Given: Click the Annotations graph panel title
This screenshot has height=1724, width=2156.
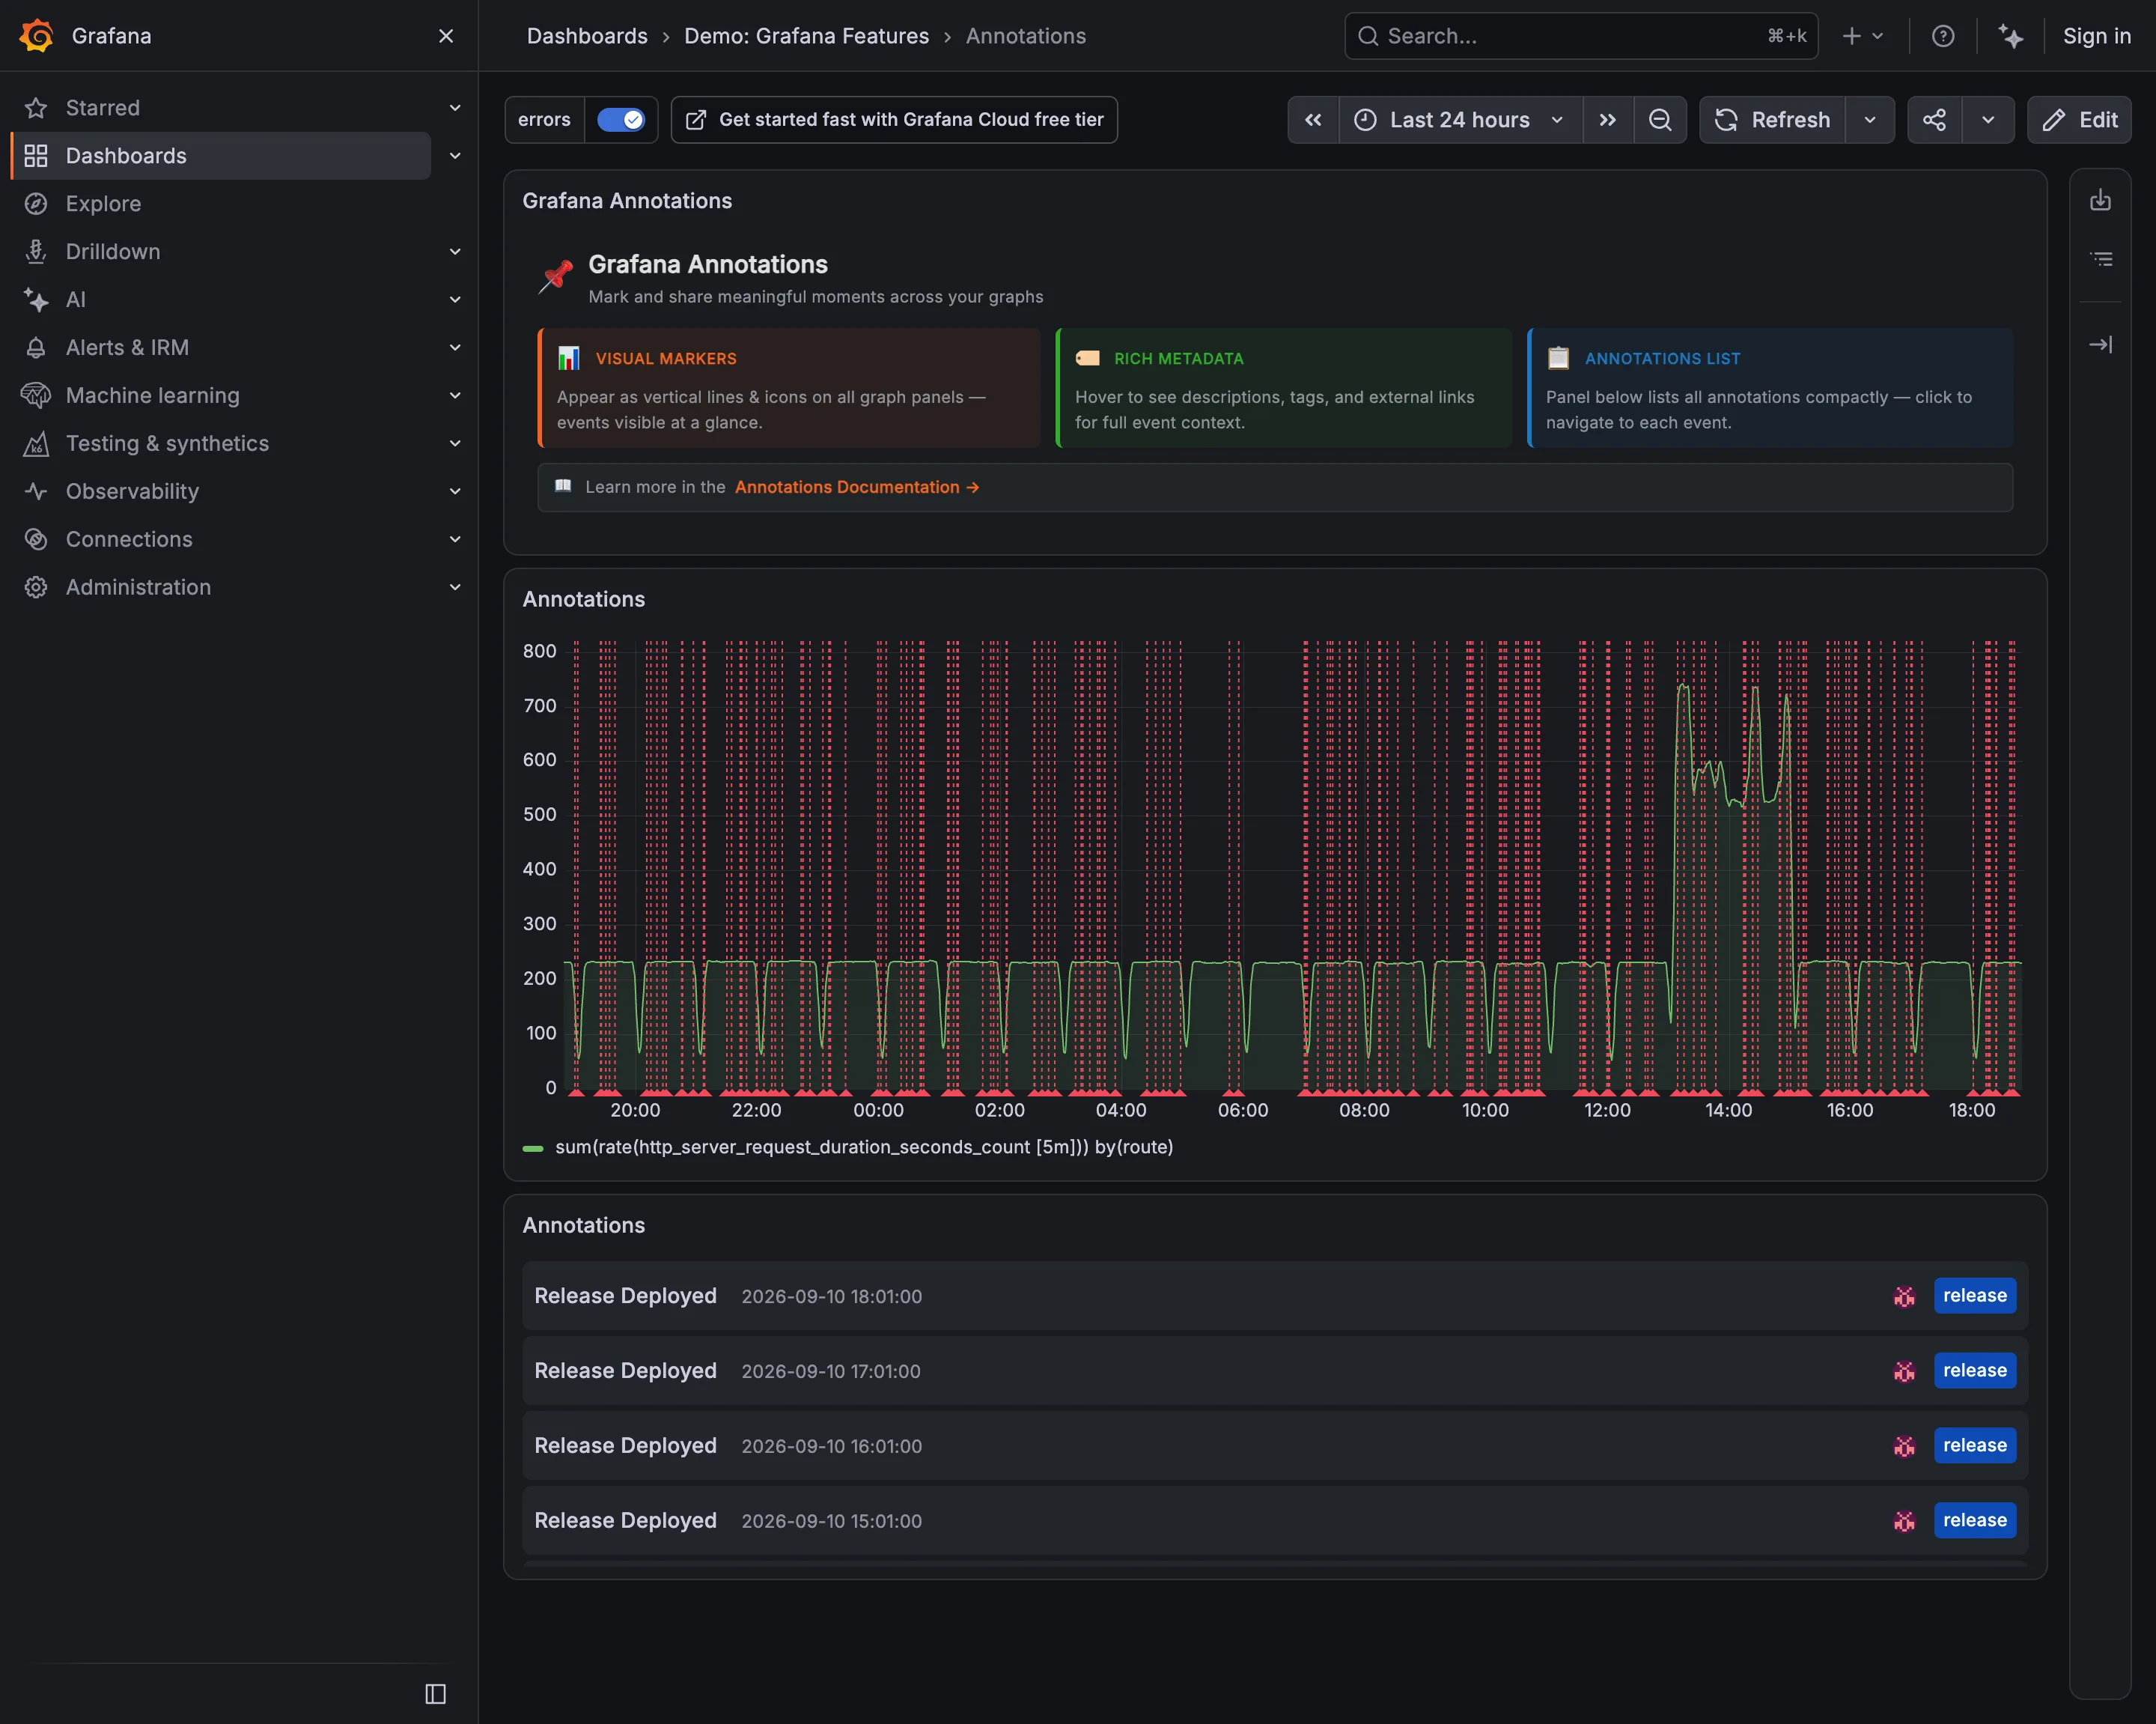Looking at the screenshot, I should coord(584,599).
